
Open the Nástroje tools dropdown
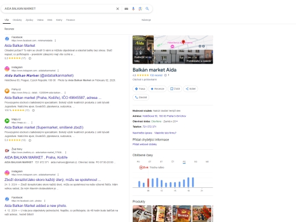tap(146, 20)
